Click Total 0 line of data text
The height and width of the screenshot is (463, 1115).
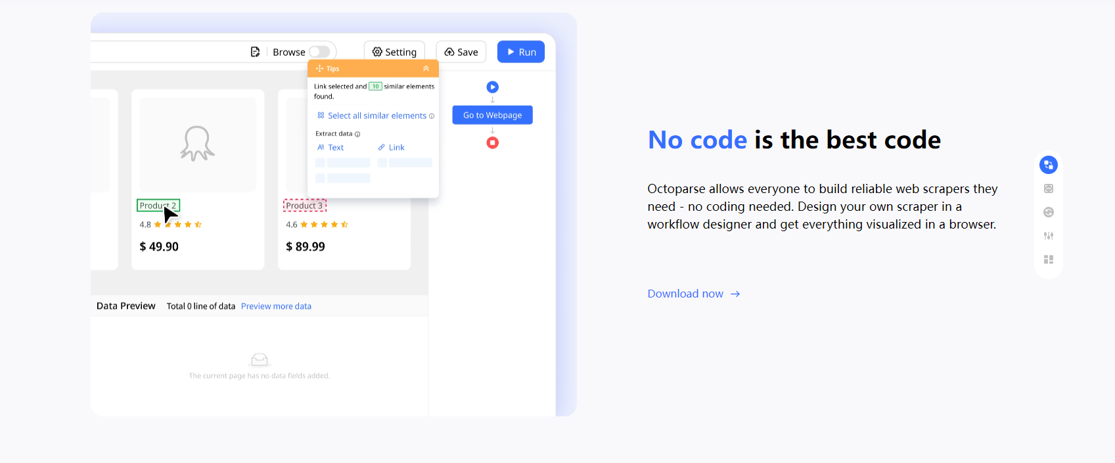point(201,306)
